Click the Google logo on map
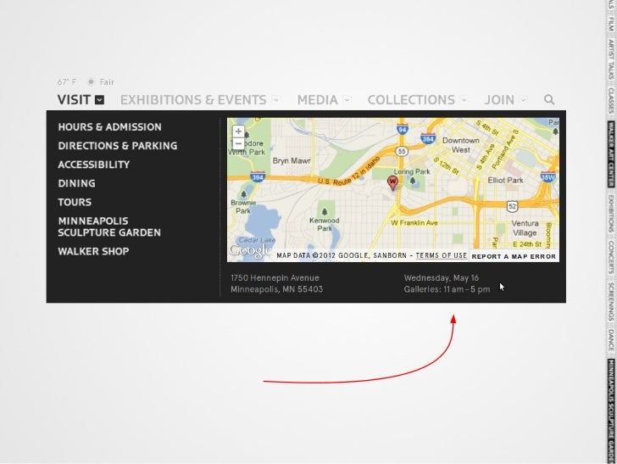Screen dimensions: 617x464 point(250,251)
